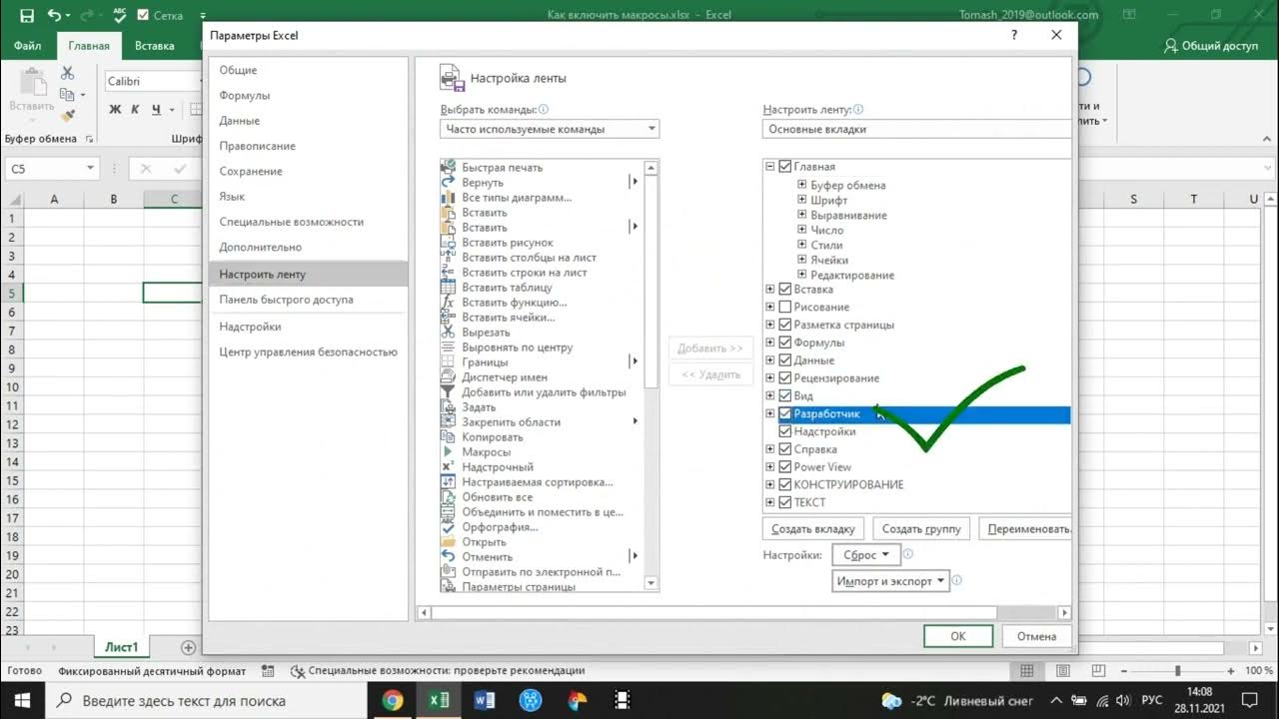The width and height of the screenshot is (1279, 719).
Task: Expand the Буфер обмена group
Action: [x=801, y=185]
